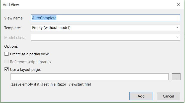The image size is (185, 103).
Task: Toggle the Reference script libraries checkbox
Action: pyautogui.click(x=7, y=62)
